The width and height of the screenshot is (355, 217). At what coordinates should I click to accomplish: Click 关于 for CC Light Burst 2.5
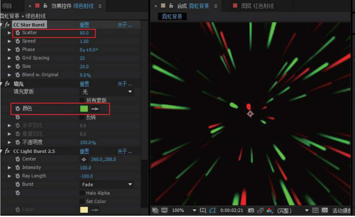[x=124, y=151]
